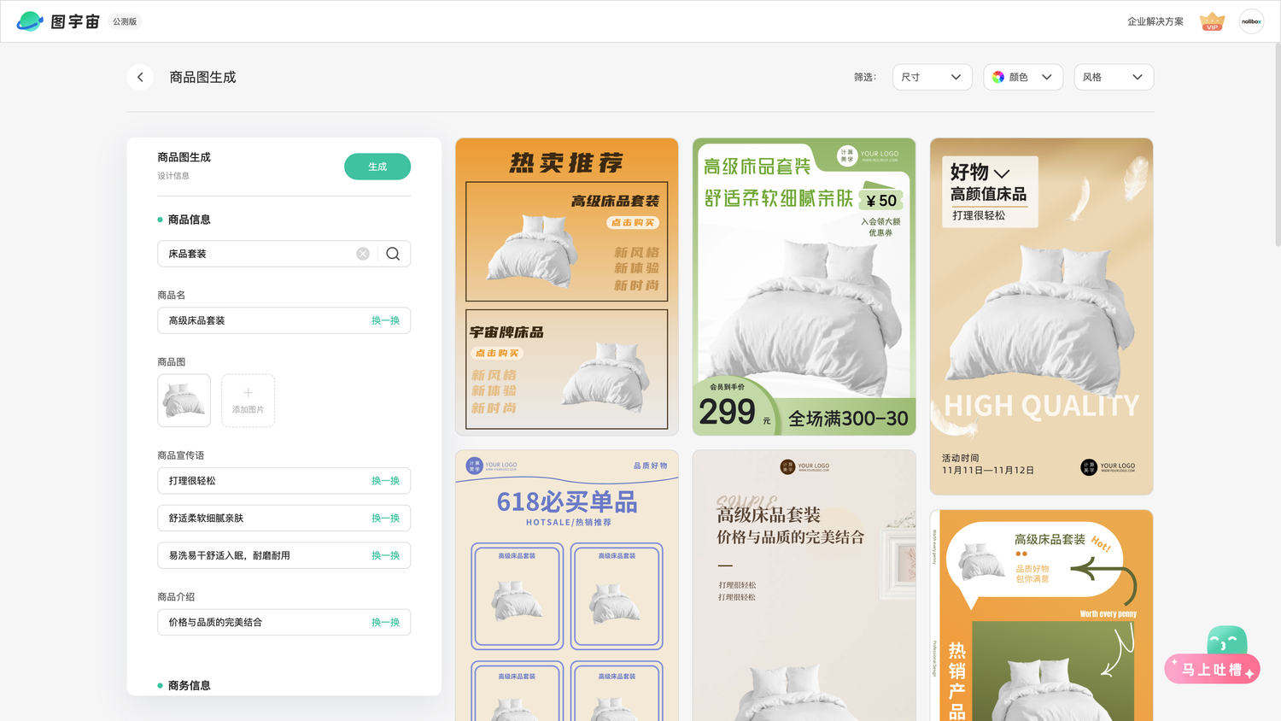Image resolution: width=1281 pixels, height=721 pixels.
Task: Select the 价格与品质的完美结合 elegant template
Action: [x=804, y=586]
